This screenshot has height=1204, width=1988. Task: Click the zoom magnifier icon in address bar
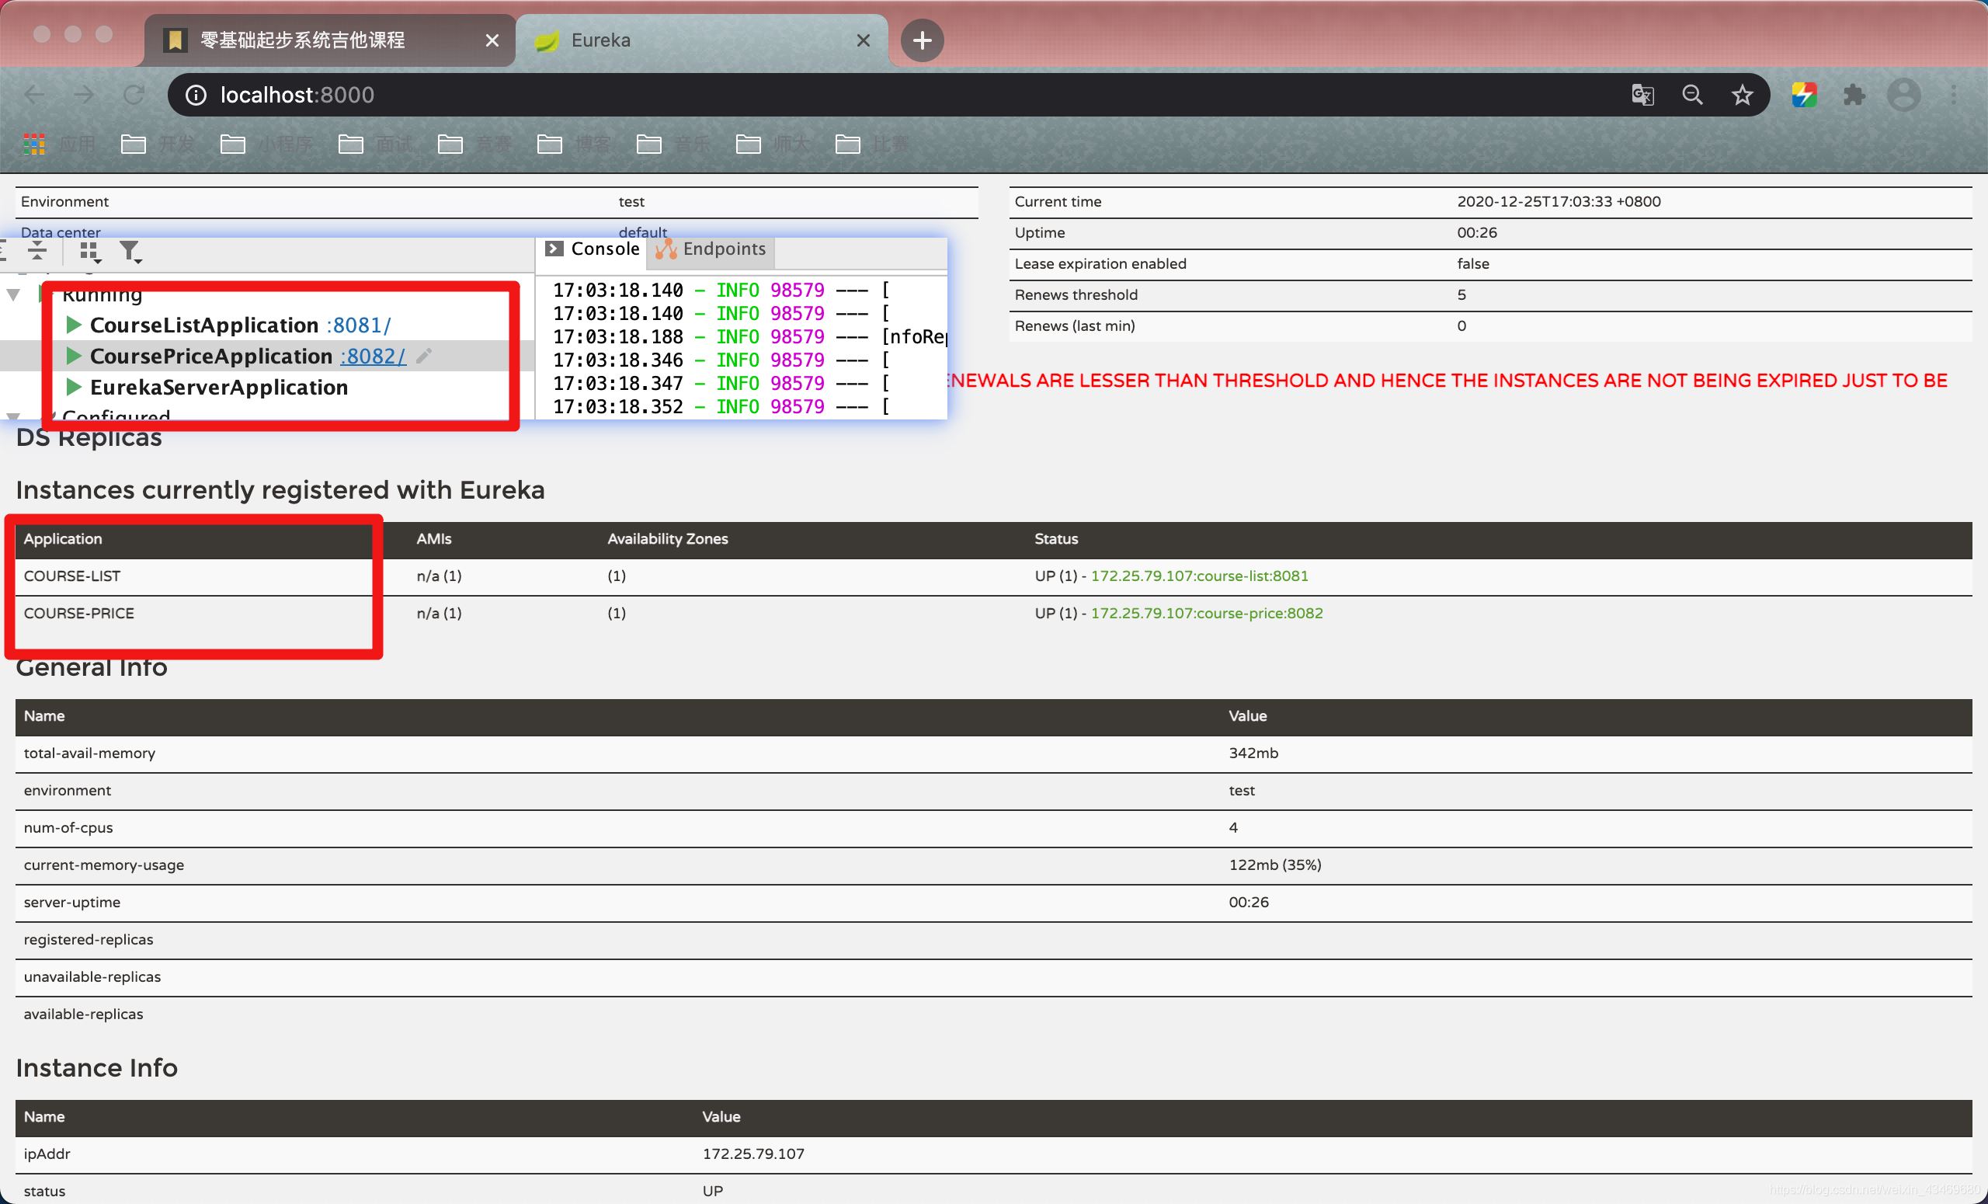pos(1692,96)
